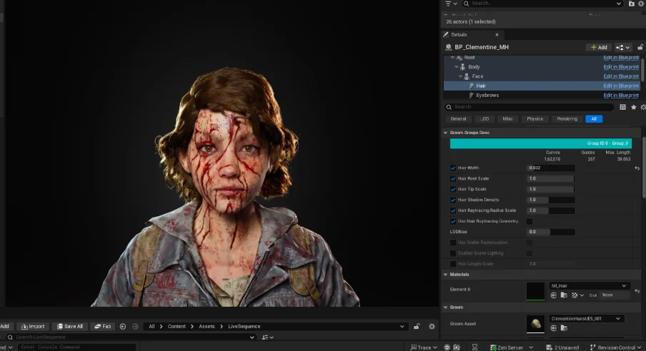Click the Save All button
Screen dimensions: 646x351
click(x=70, y=326)
